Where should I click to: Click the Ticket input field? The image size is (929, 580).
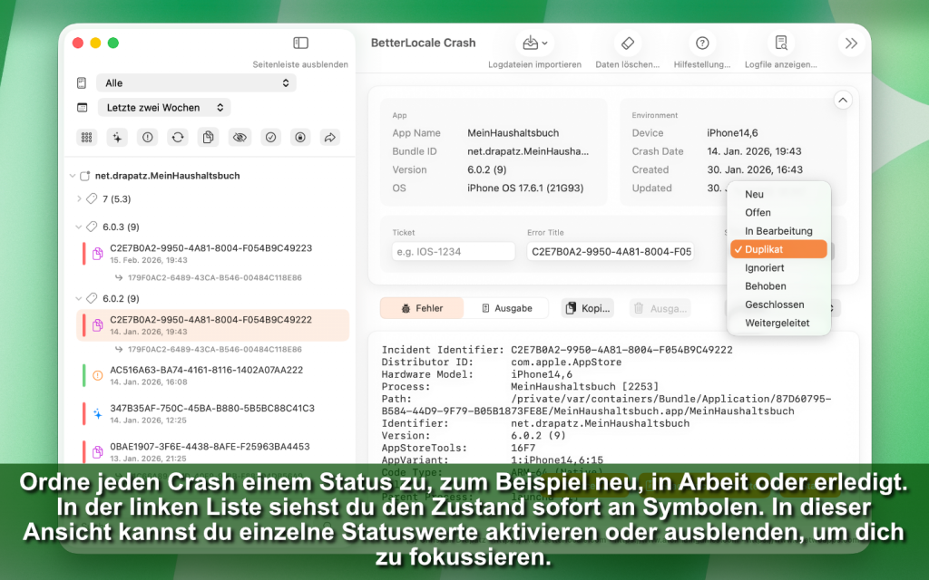click(x=454, y=251)
